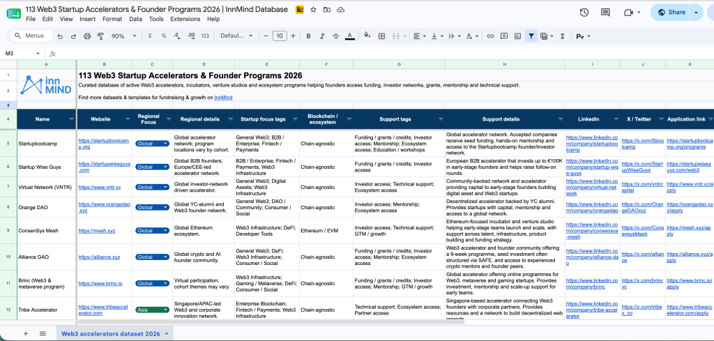Image resolution: width=714 pixels, height=341 pixels.
Task: Open the comments panel icon
Action: point(605,13)
